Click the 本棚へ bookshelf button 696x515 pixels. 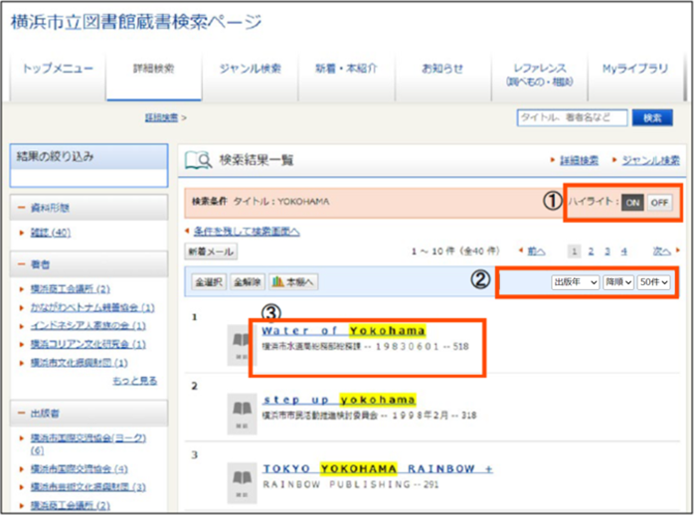293,282
